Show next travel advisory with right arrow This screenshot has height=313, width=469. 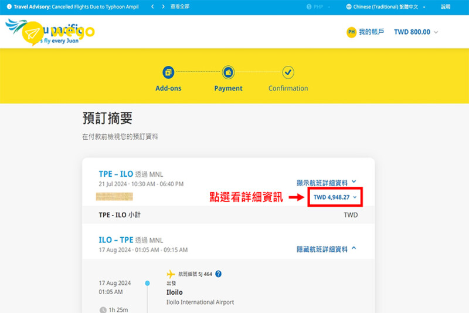[163, 7]
